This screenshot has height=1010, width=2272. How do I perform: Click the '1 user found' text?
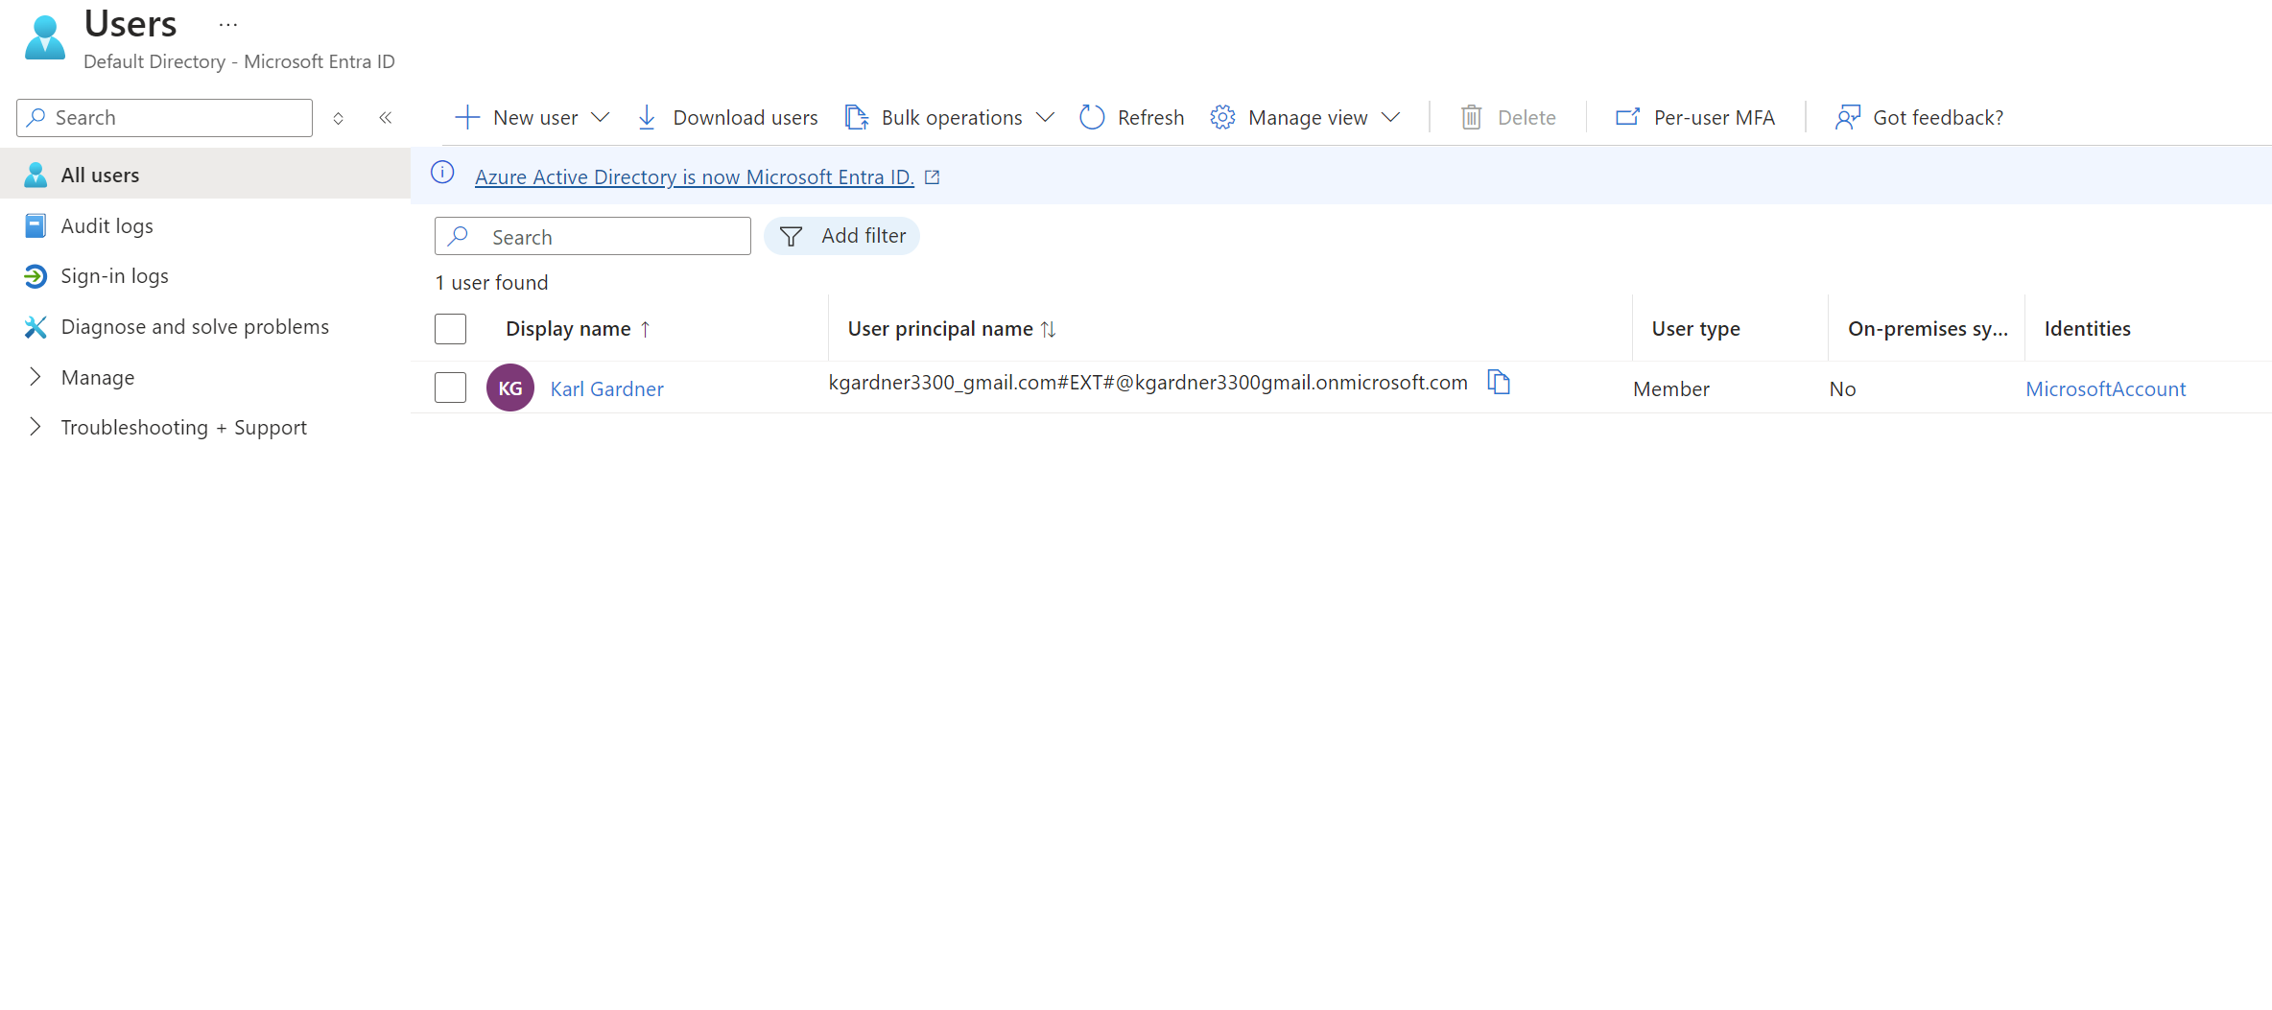point(491,282)
